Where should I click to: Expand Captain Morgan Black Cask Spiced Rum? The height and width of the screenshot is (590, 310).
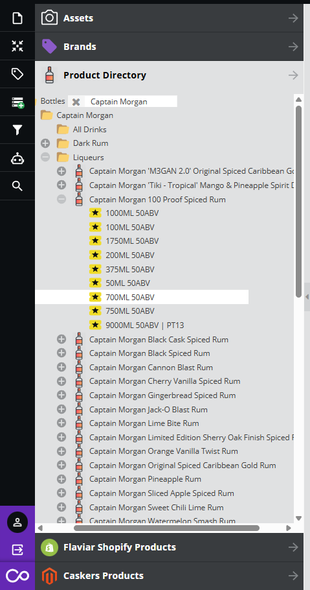click(x=61, y=339)
